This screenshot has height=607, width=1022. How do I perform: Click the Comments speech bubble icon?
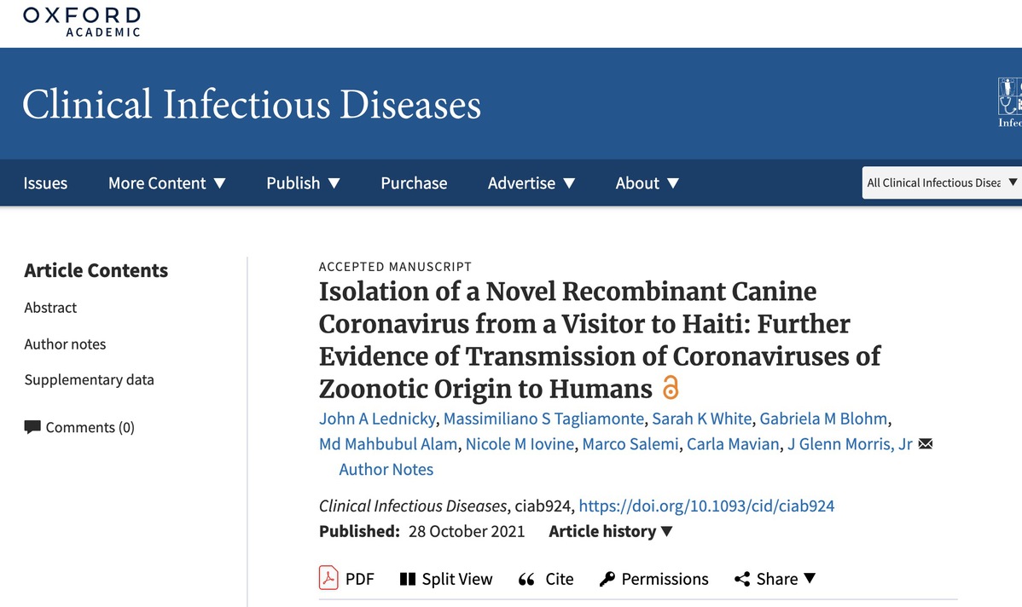[32, 427]
